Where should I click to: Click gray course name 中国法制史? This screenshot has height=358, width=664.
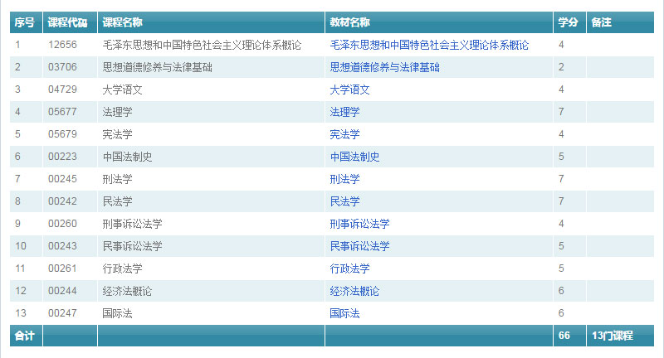tap(127, 157)
